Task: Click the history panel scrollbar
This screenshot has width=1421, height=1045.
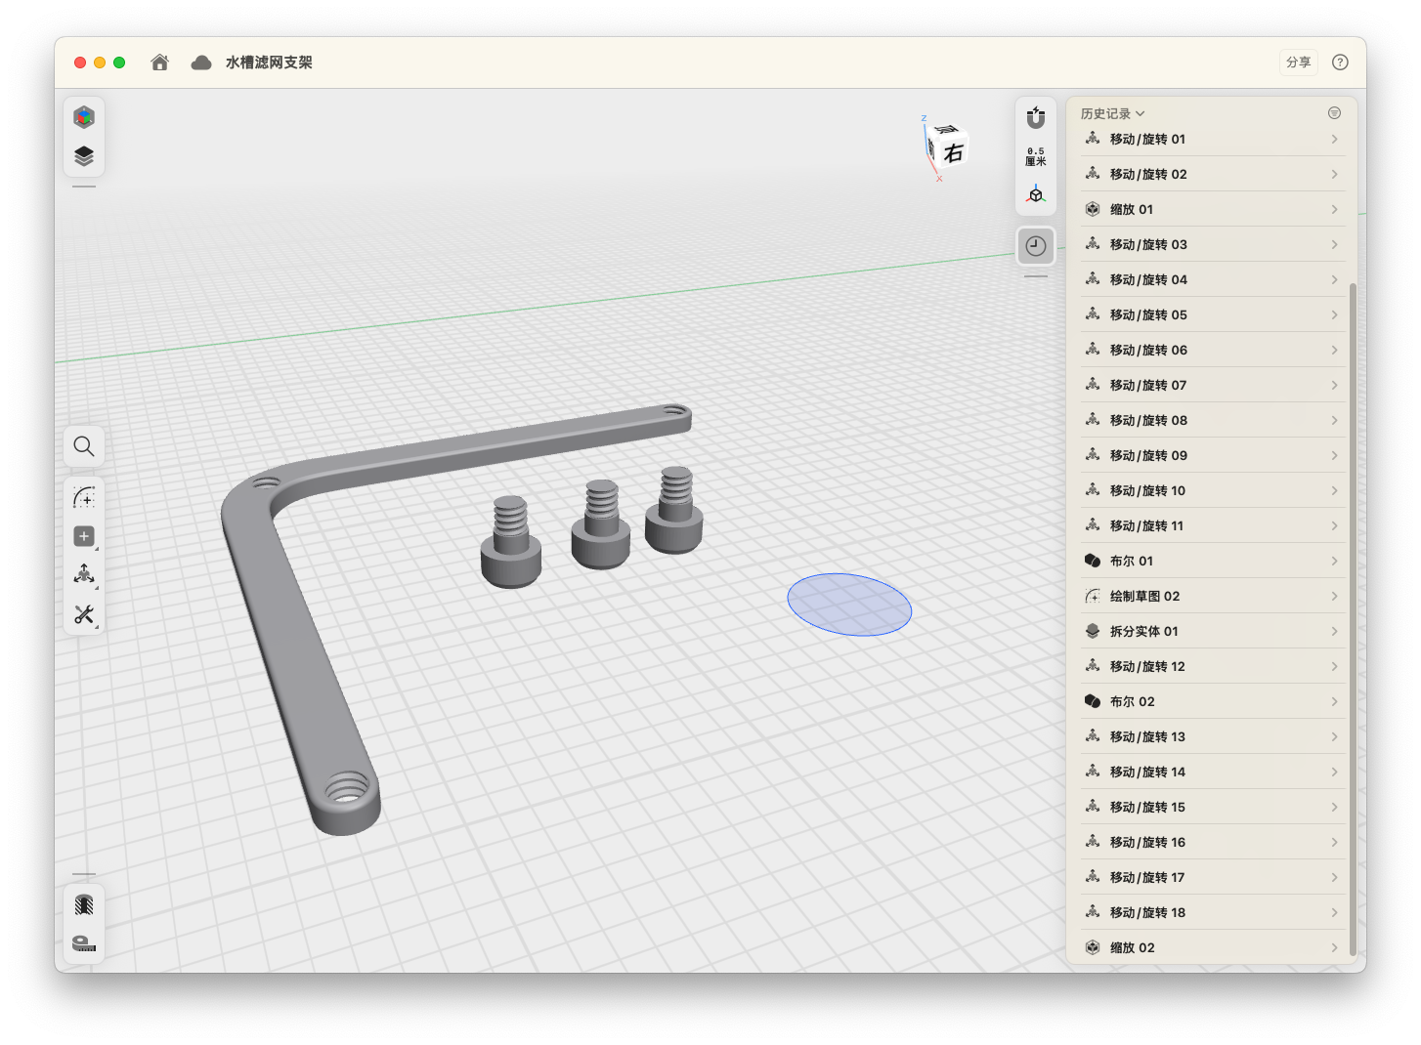Action: point(1353,619)
